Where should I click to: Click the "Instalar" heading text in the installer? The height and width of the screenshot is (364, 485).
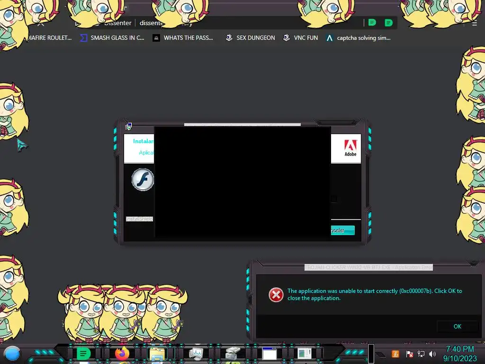click(143, 141)
